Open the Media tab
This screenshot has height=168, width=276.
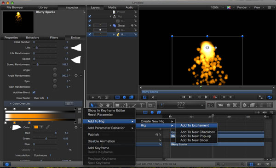[112, 7]
